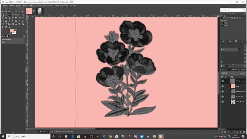Screen dimensions: 247x139
Task: Lock alpha channel checkerboard icon
Action: coord(232,77)
